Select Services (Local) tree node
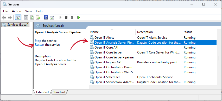Screen dimensions: 222x101 point(15,25)
